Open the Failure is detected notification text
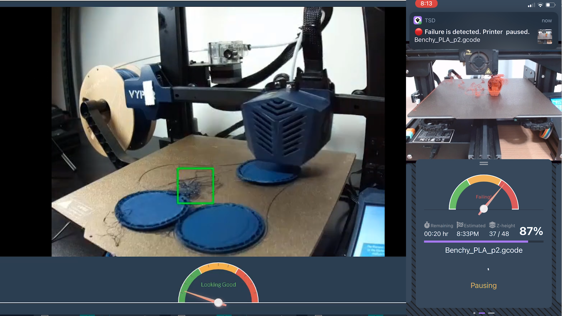The width and height of the screenshot is (562, 316). pos(477,32)
